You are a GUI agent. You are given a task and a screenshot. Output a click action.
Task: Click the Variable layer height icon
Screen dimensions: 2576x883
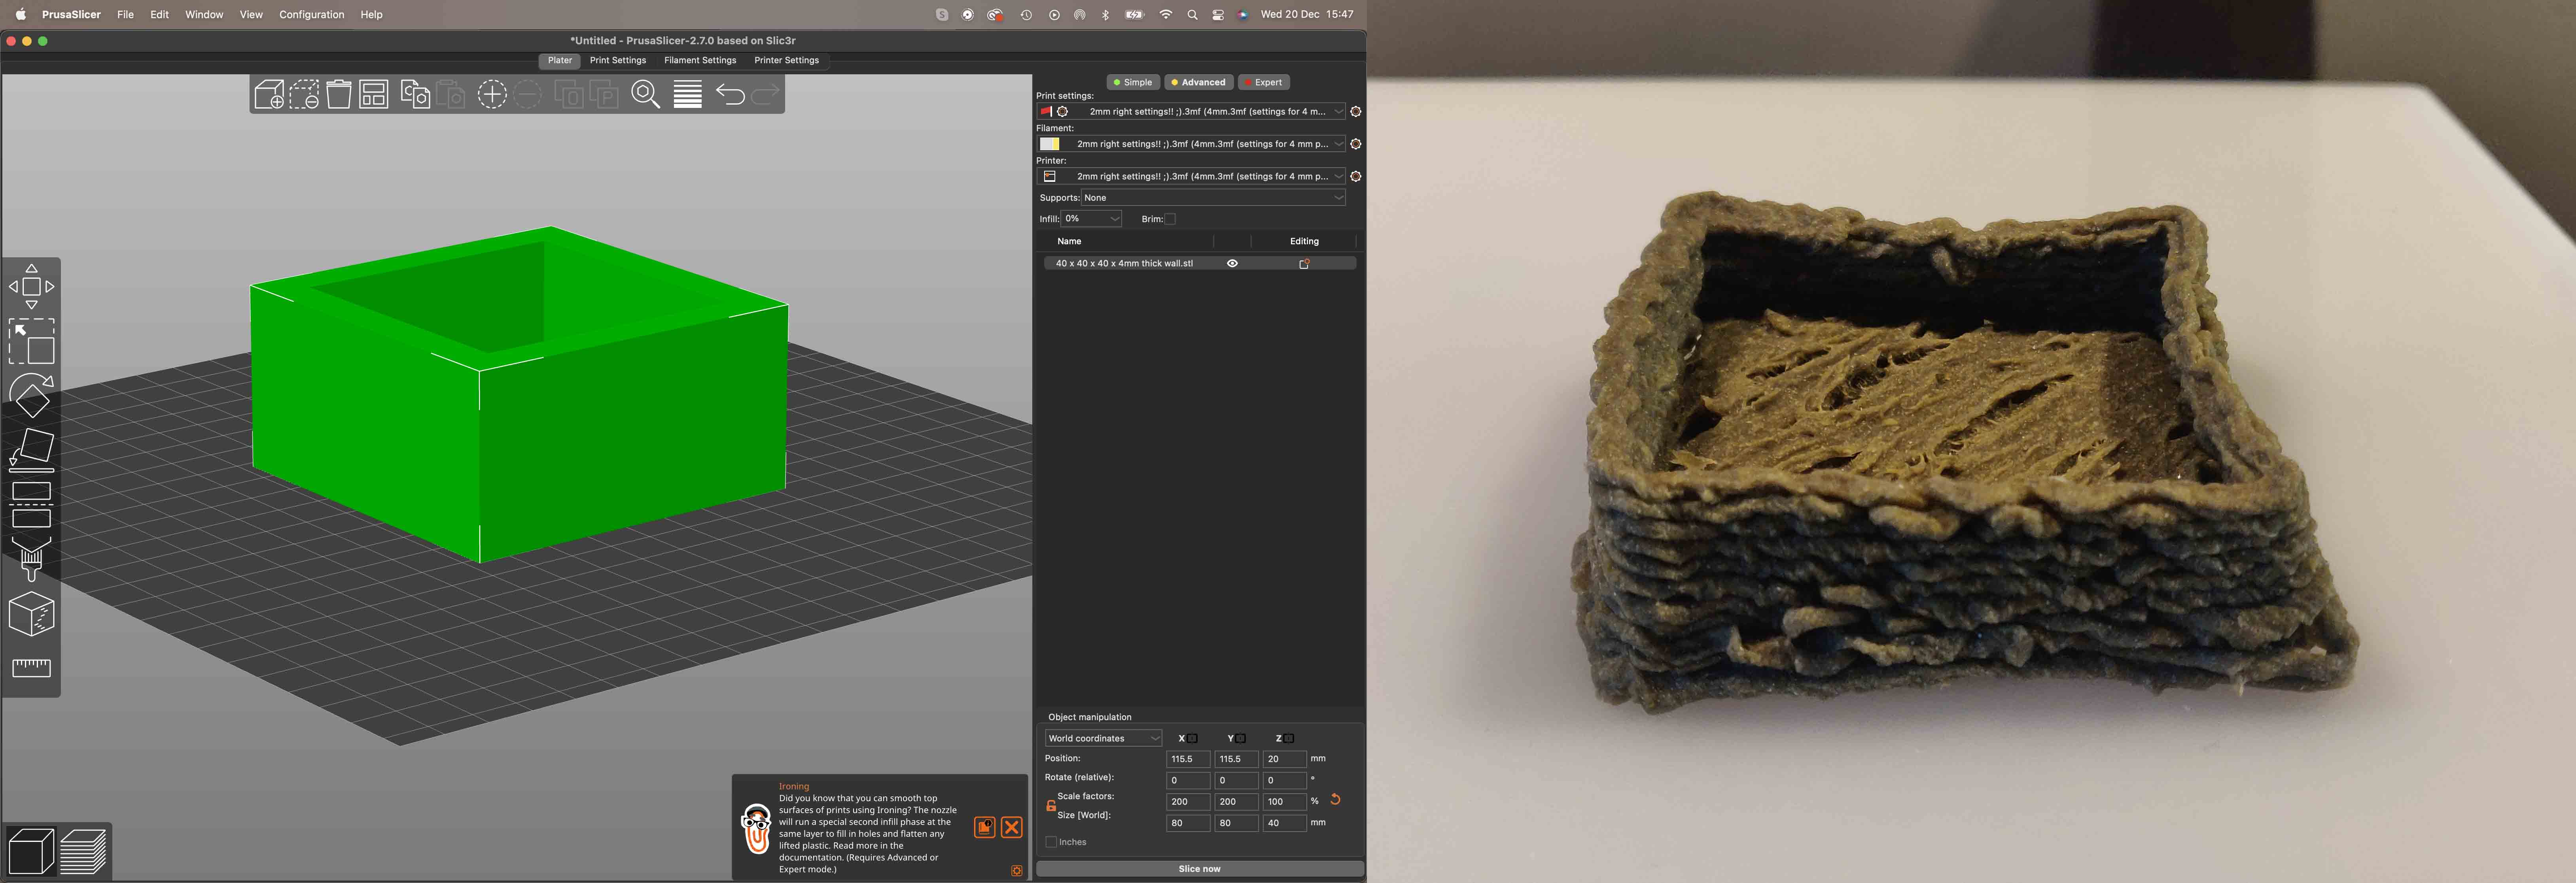tap(688, 95)
